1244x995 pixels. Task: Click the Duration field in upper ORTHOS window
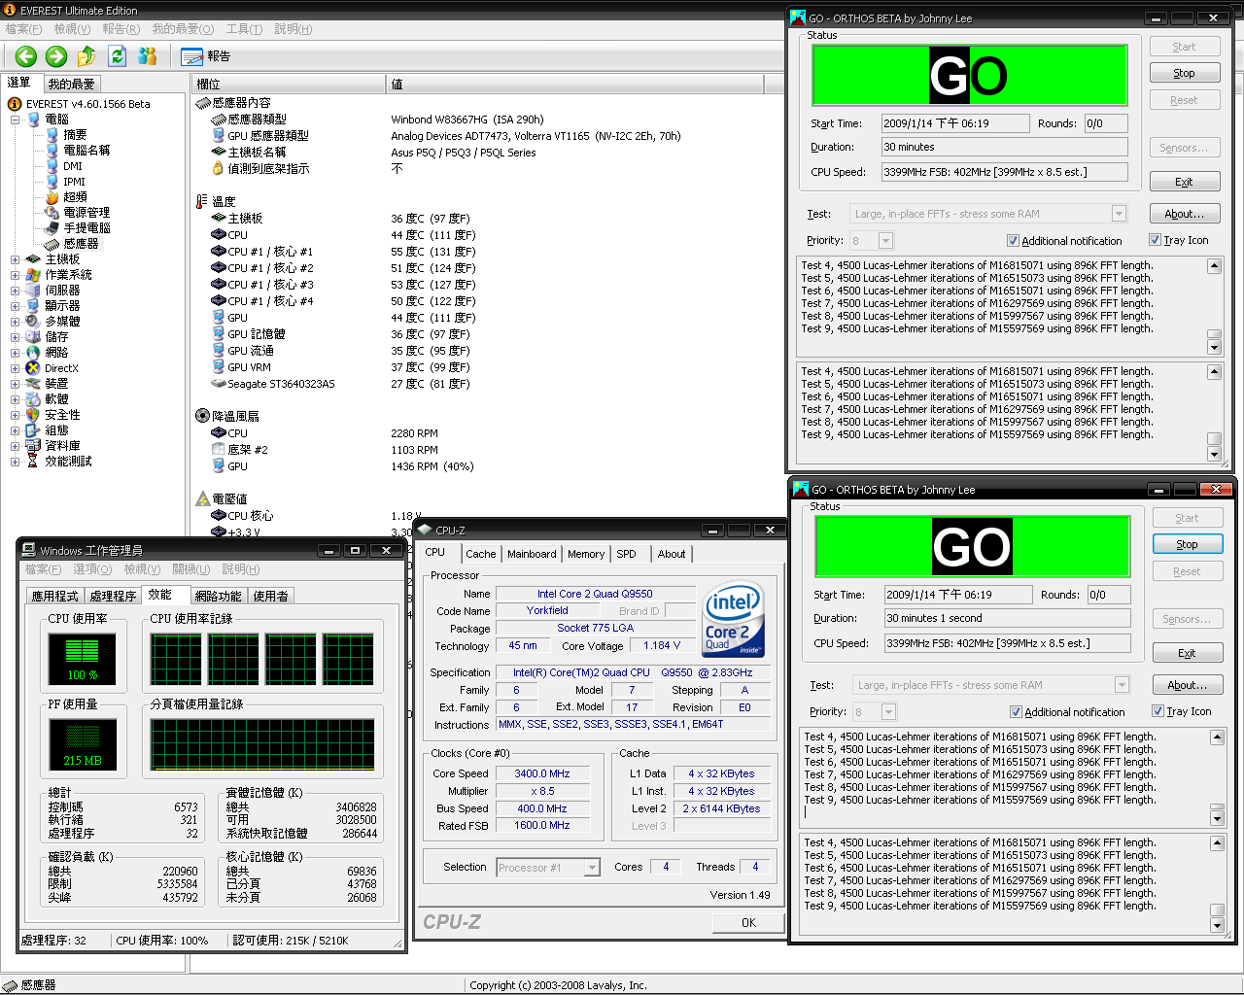[1004, 147]
